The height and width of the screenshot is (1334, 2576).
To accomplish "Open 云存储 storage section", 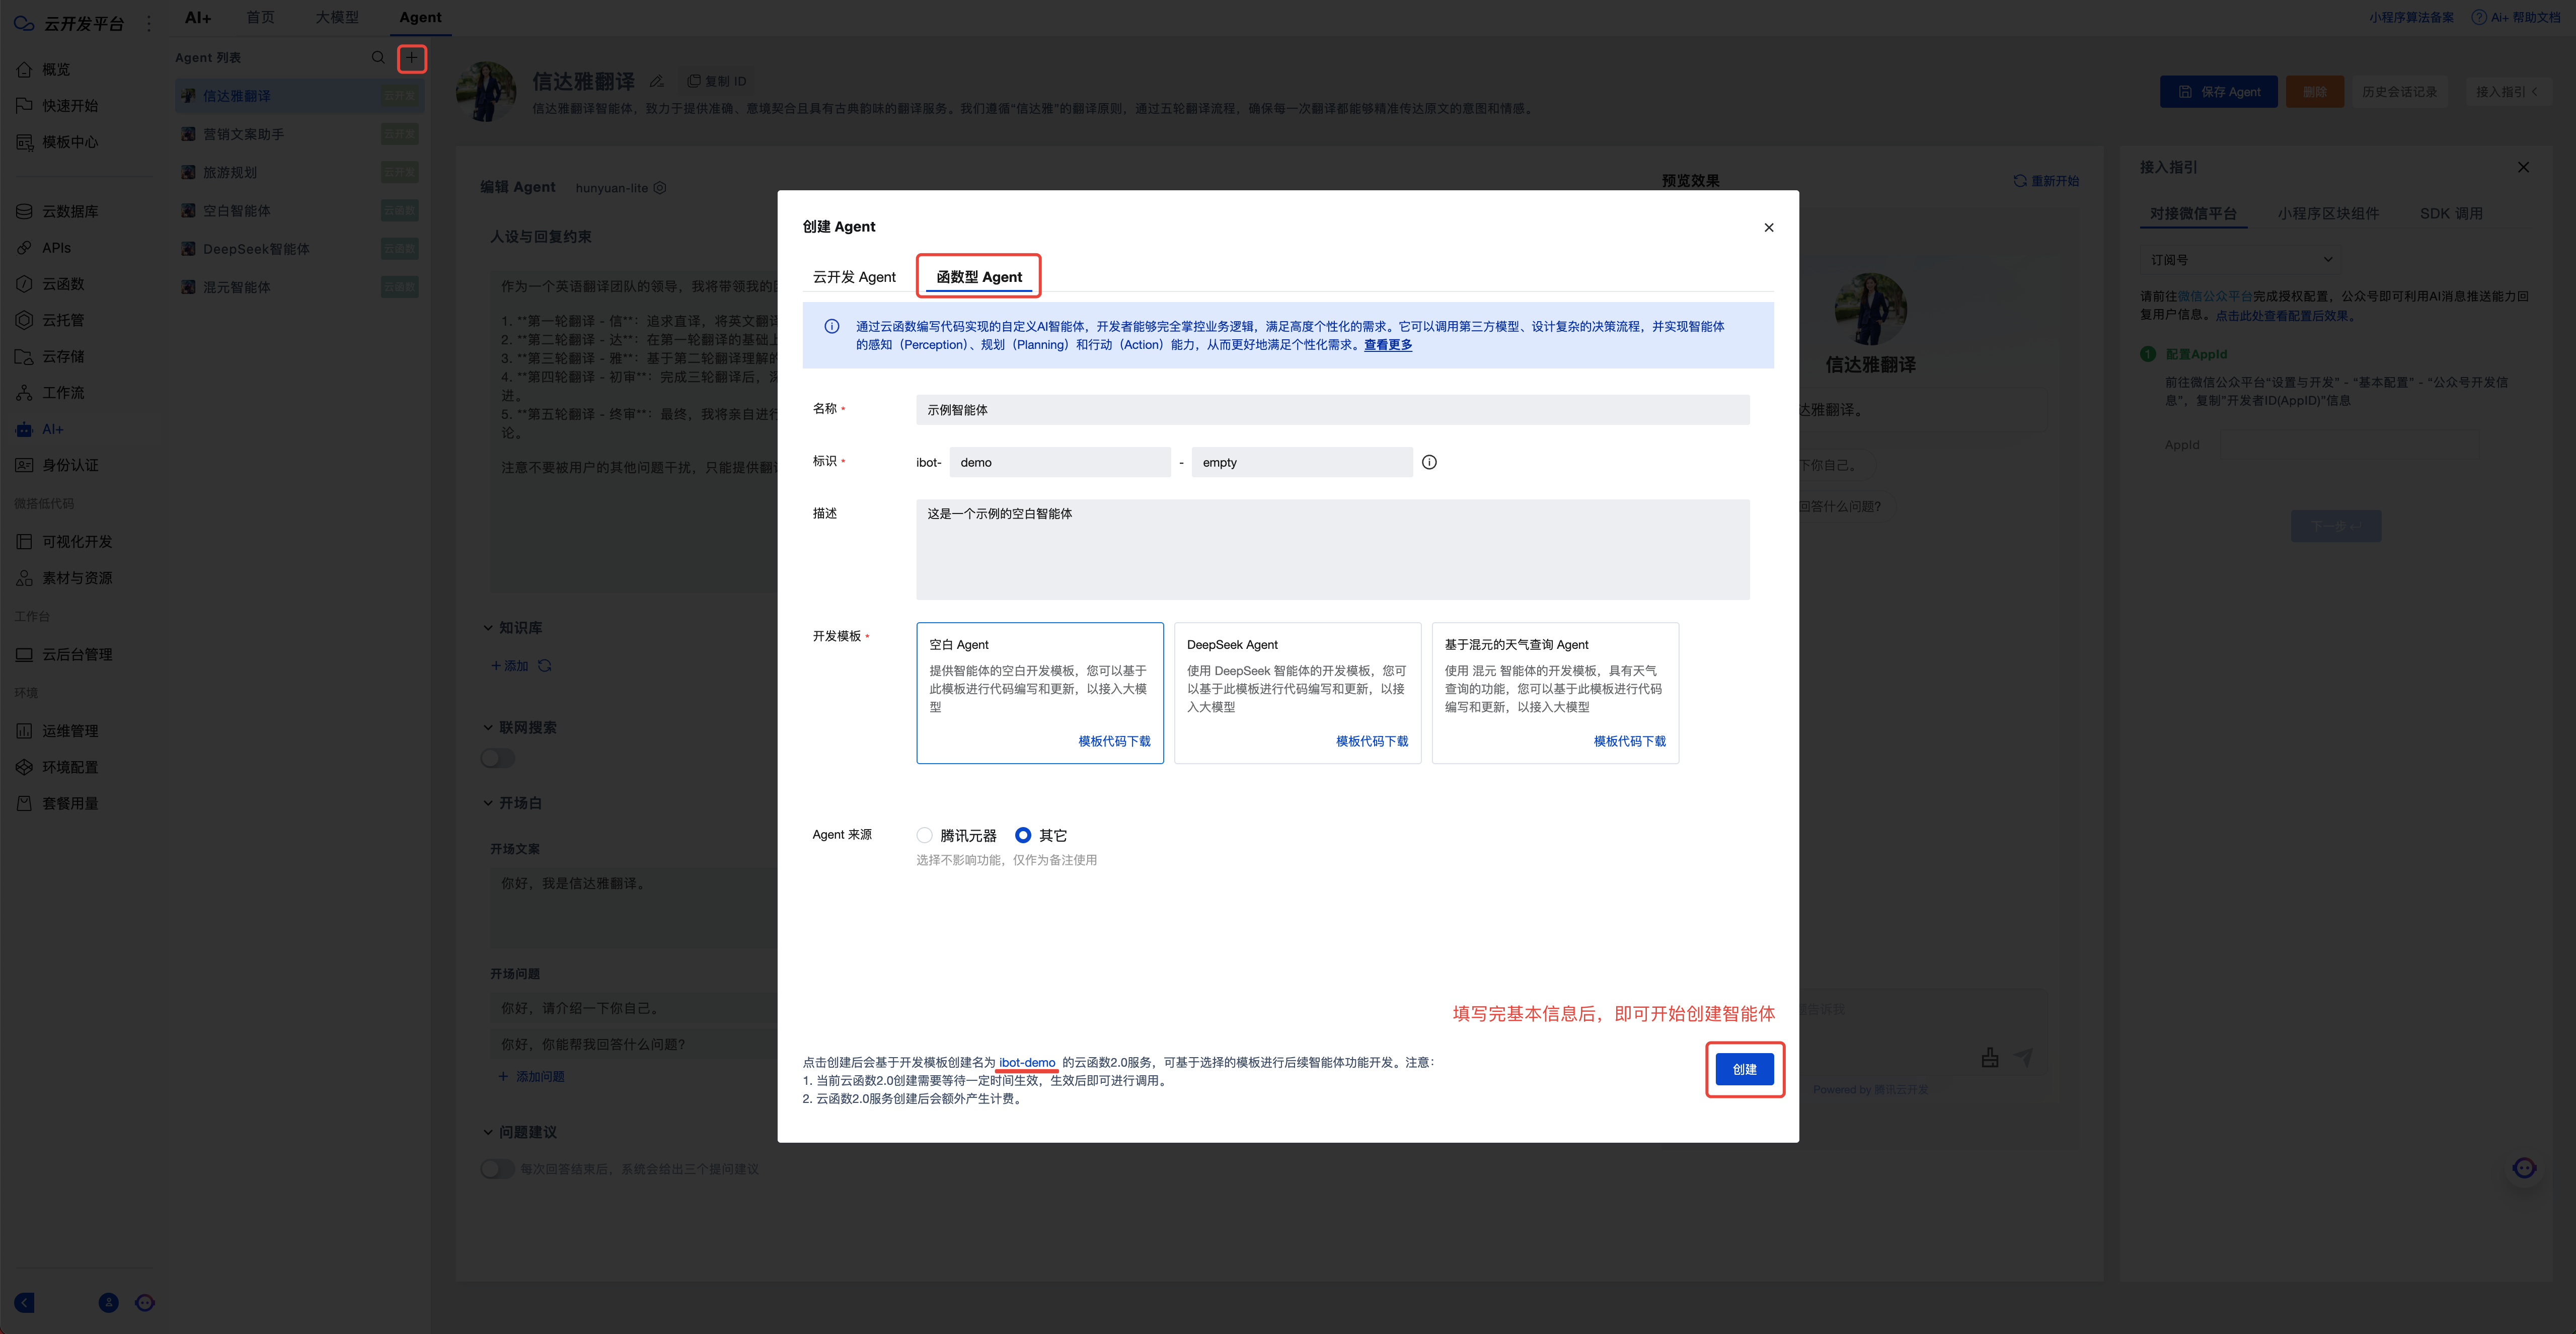I will click(51, 356).
